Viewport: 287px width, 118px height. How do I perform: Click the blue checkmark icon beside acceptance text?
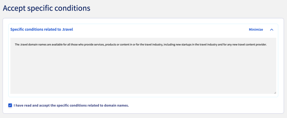click(10, 105)
